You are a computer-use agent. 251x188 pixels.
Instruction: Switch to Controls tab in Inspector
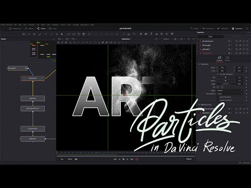tap(220, 58)
